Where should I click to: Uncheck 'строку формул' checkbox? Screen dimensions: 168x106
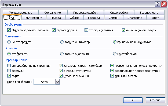coord(54,30)
